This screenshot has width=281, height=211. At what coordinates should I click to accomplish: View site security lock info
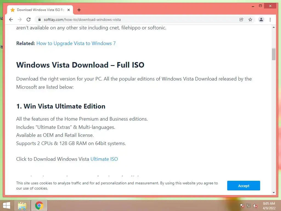tap(40, 20)
